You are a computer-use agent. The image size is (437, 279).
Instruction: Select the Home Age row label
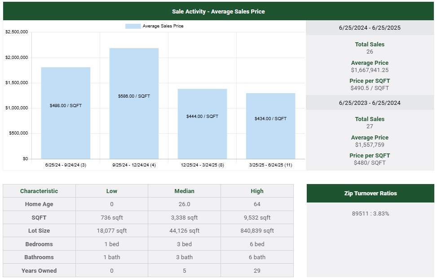[39, 204]
